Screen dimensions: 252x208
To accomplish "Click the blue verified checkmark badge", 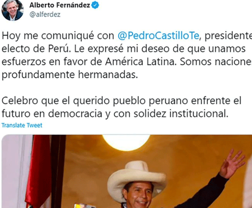I will pyautogui.click(x=95, y=5).
